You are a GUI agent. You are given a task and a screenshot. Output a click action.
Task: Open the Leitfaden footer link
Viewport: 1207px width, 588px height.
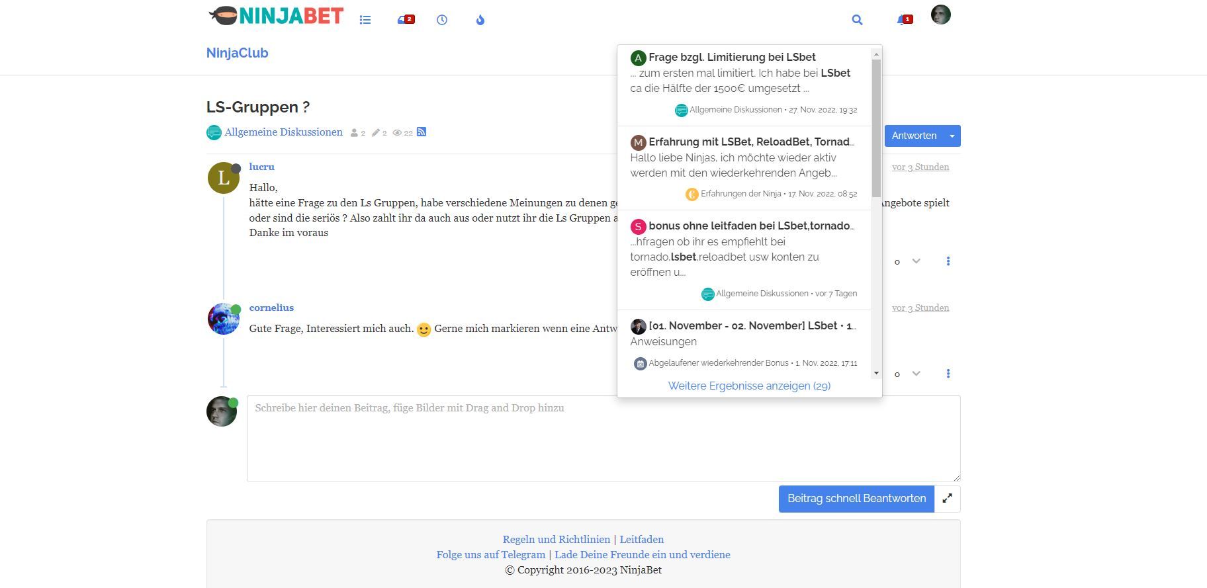[642, 539]
